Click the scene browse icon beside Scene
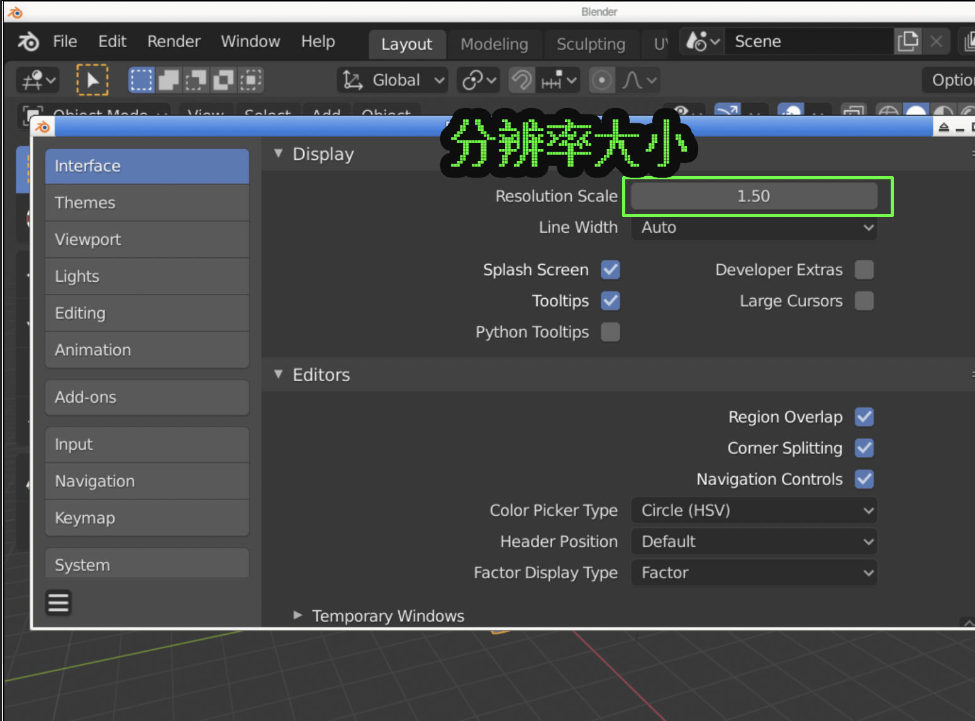Screen dimensions: 975x721 click(703, 42)
